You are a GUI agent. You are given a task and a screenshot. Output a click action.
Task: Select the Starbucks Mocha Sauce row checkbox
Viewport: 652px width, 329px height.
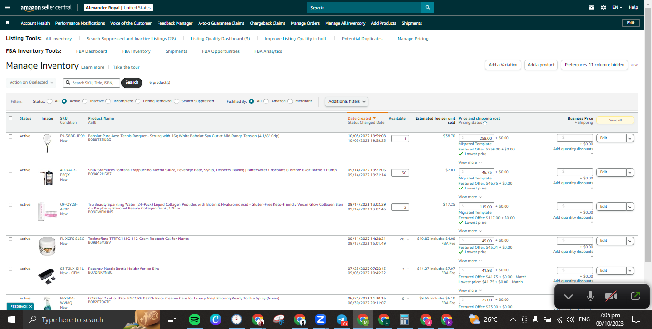(11, 170)
